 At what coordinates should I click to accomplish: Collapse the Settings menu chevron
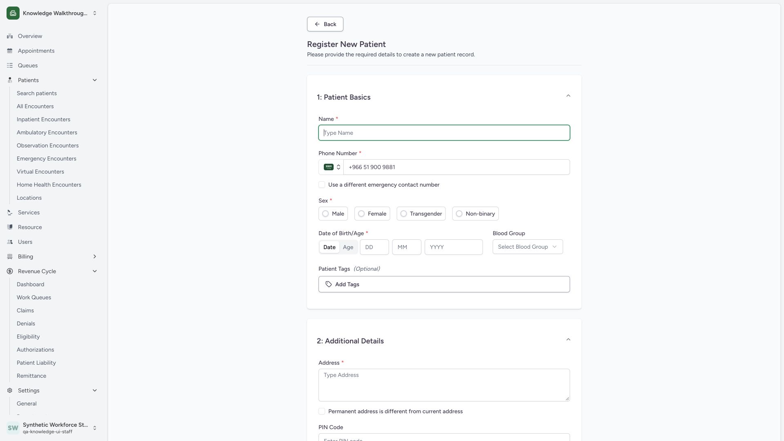coord(95,390)
